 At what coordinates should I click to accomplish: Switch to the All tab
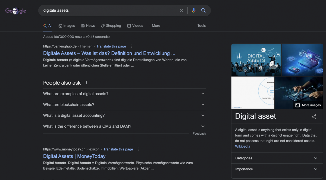point(48,26)
